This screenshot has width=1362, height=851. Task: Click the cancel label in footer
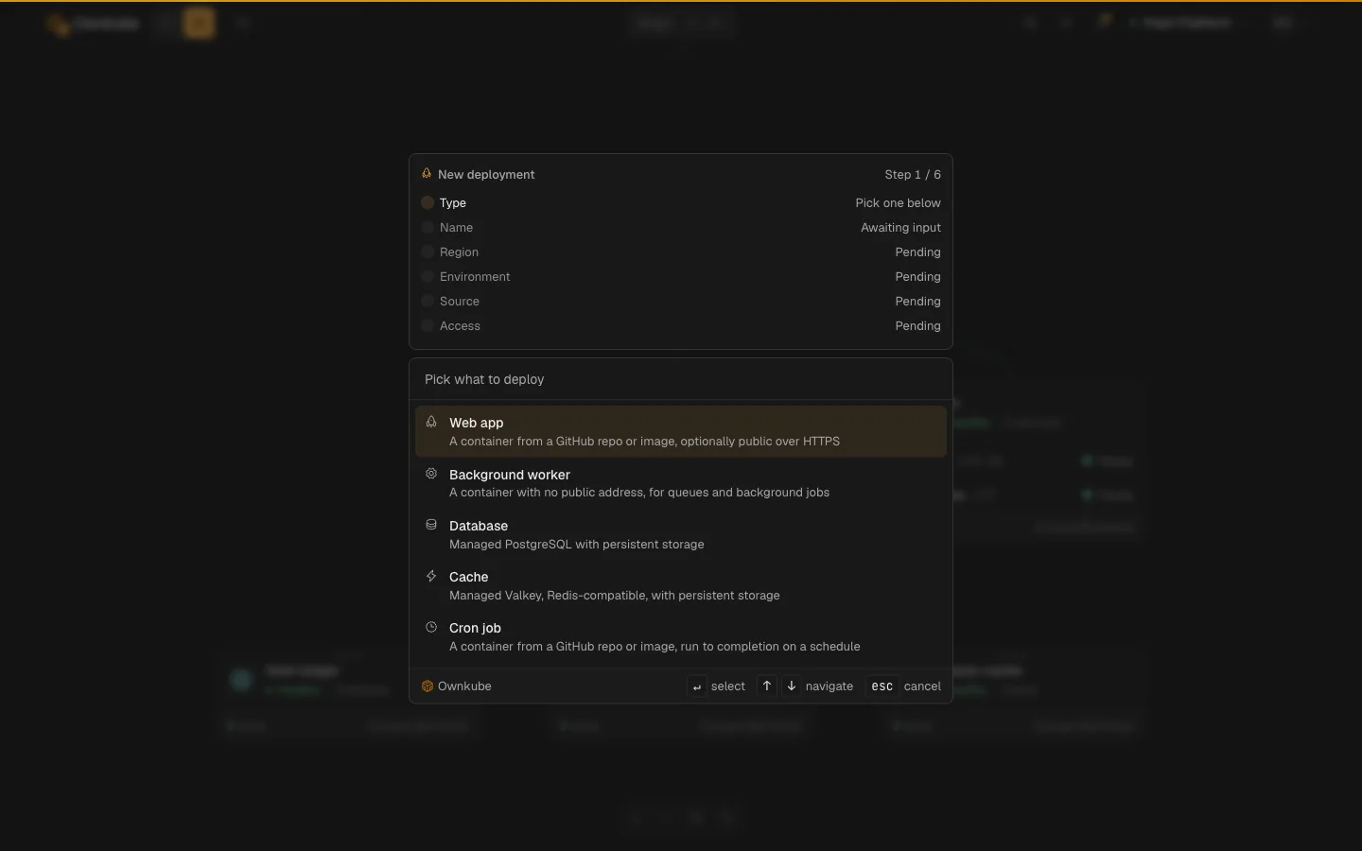[x=922, y=686]
